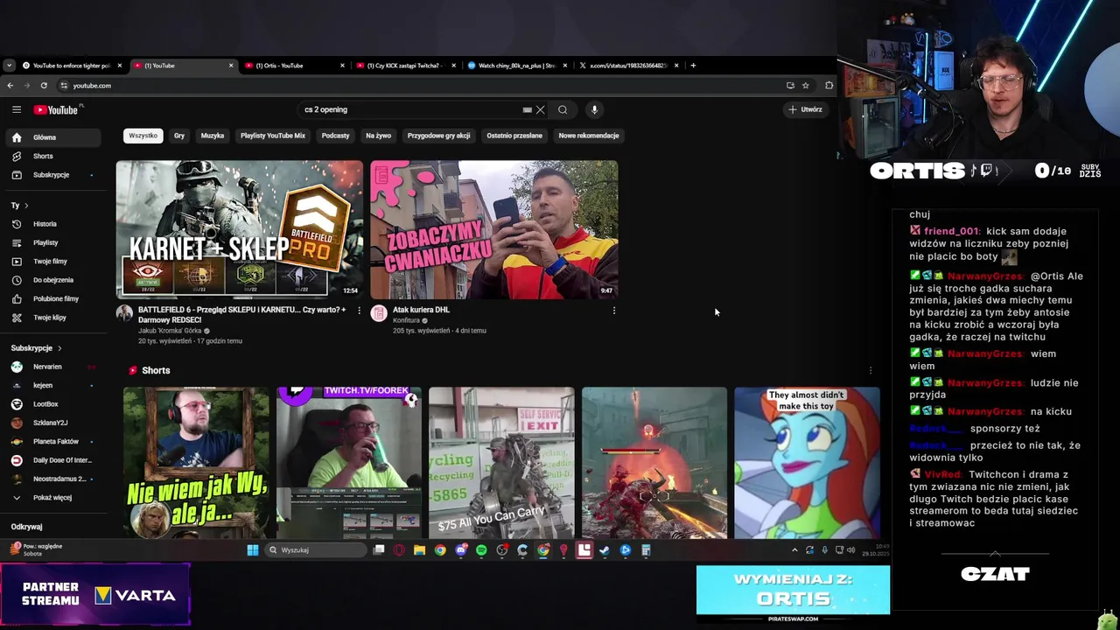Image resolution: width=1120 pixels, height=630 pixels.
Task: Open Steam from the taskbar
Action: [604, 550]
